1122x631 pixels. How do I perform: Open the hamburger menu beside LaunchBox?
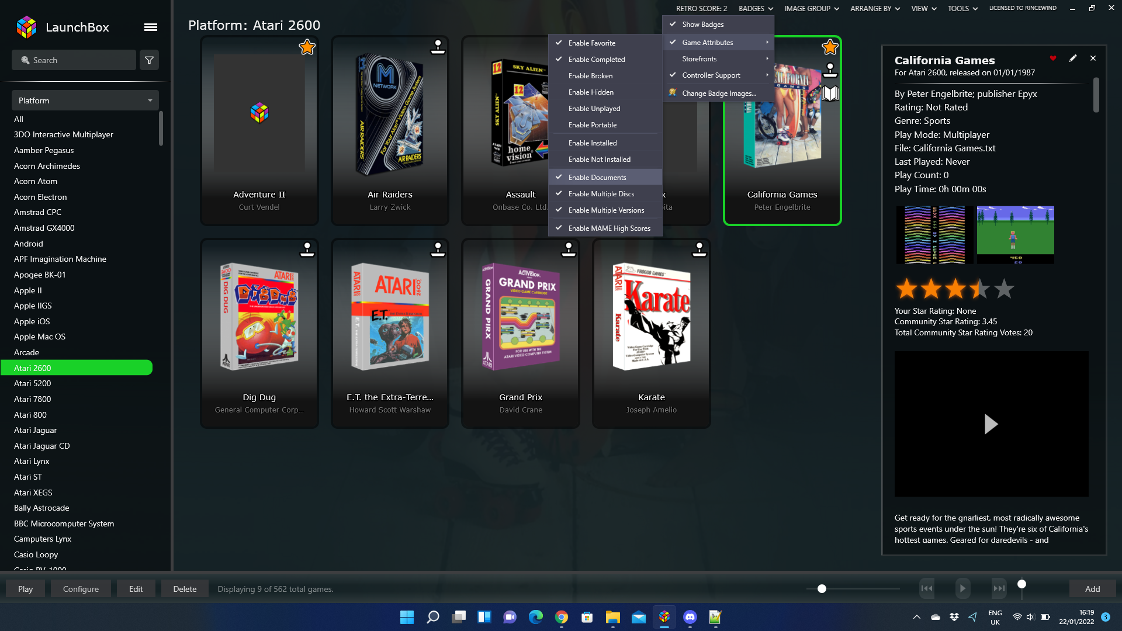(151, 27)
